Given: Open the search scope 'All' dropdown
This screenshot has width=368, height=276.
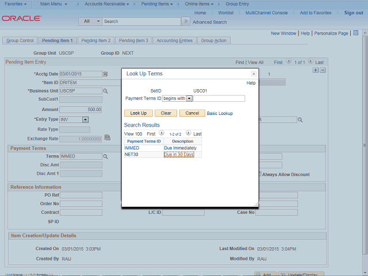Looking at the screenshot, I should [x=90, y=21].
